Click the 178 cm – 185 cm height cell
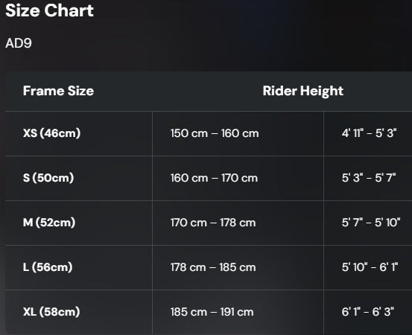This screenshot has height=335, width=412. pyautogui.click(x=238, y=267)
